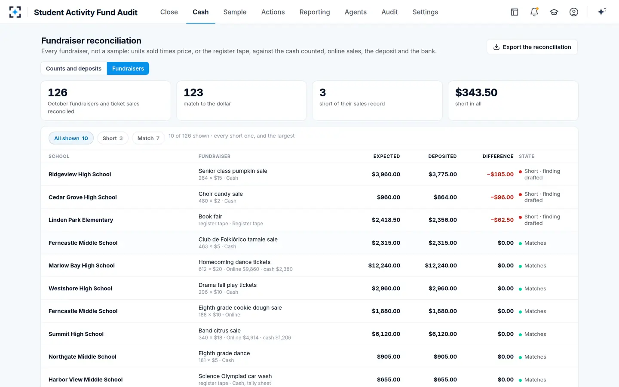This screenshot has height=387, width=619.
Task: Click Homecoming dance tickets fundraiser
Action: click(235, 262)
